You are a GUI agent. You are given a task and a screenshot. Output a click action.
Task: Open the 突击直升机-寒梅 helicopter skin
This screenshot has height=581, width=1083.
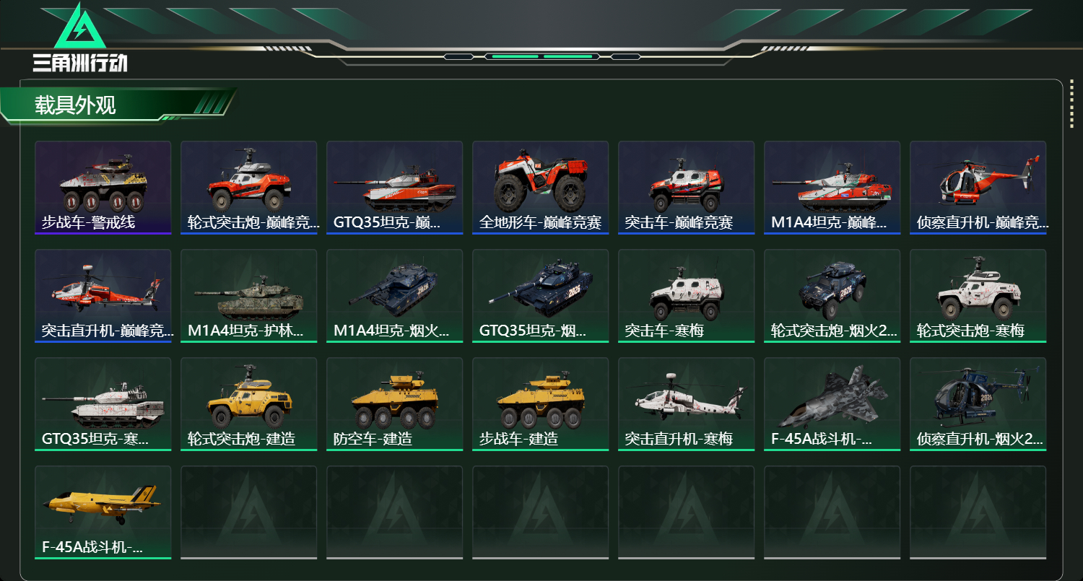[x=687, y=404]
